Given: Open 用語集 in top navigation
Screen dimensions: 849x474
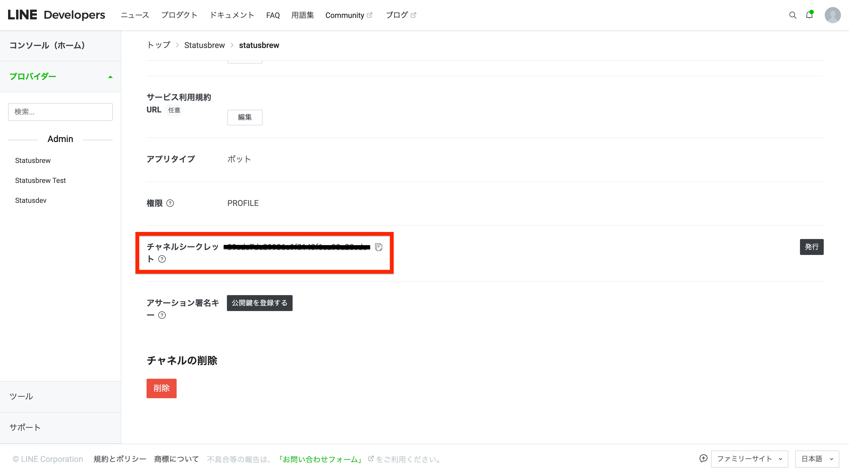Looking at the screenshot, I should coord(302,15).
